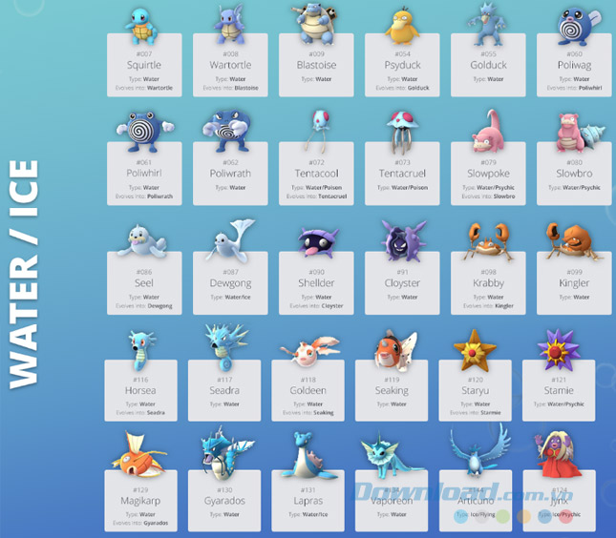Click 'Evolves into: Poliwrath' text
Image resolution: width=616 pixels, height=538 pixels.
[x=144, y=197]
